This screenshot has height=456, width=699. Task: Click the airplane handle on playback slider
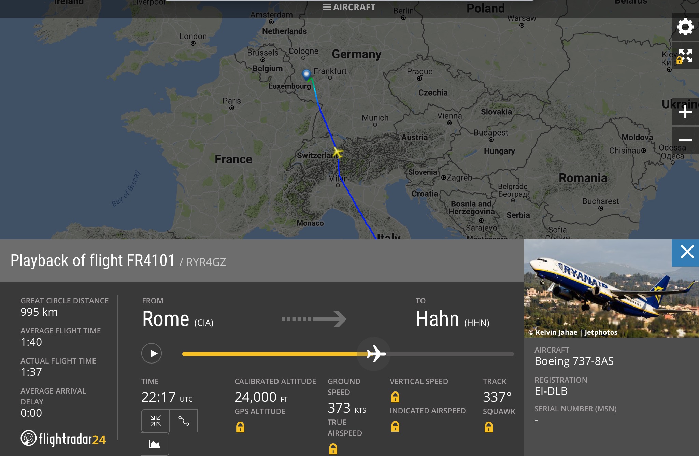[x=375, y=354]
